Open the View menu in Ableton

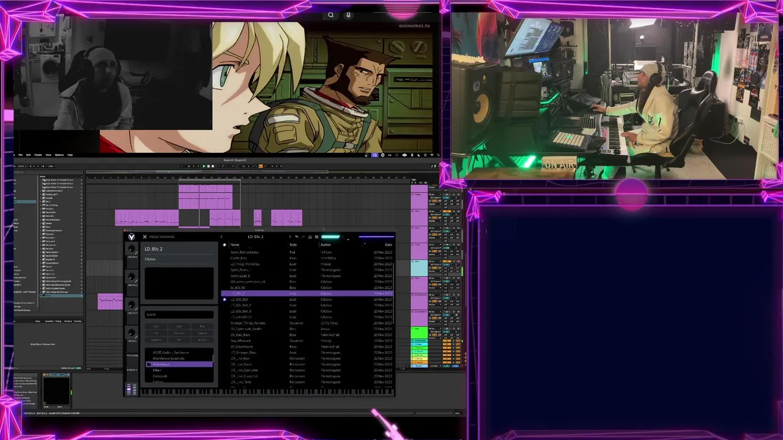(x=48, y=155)
